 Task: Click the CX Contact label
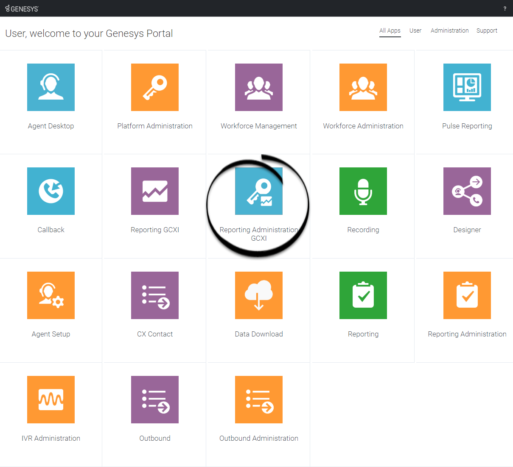coord(155,334)
